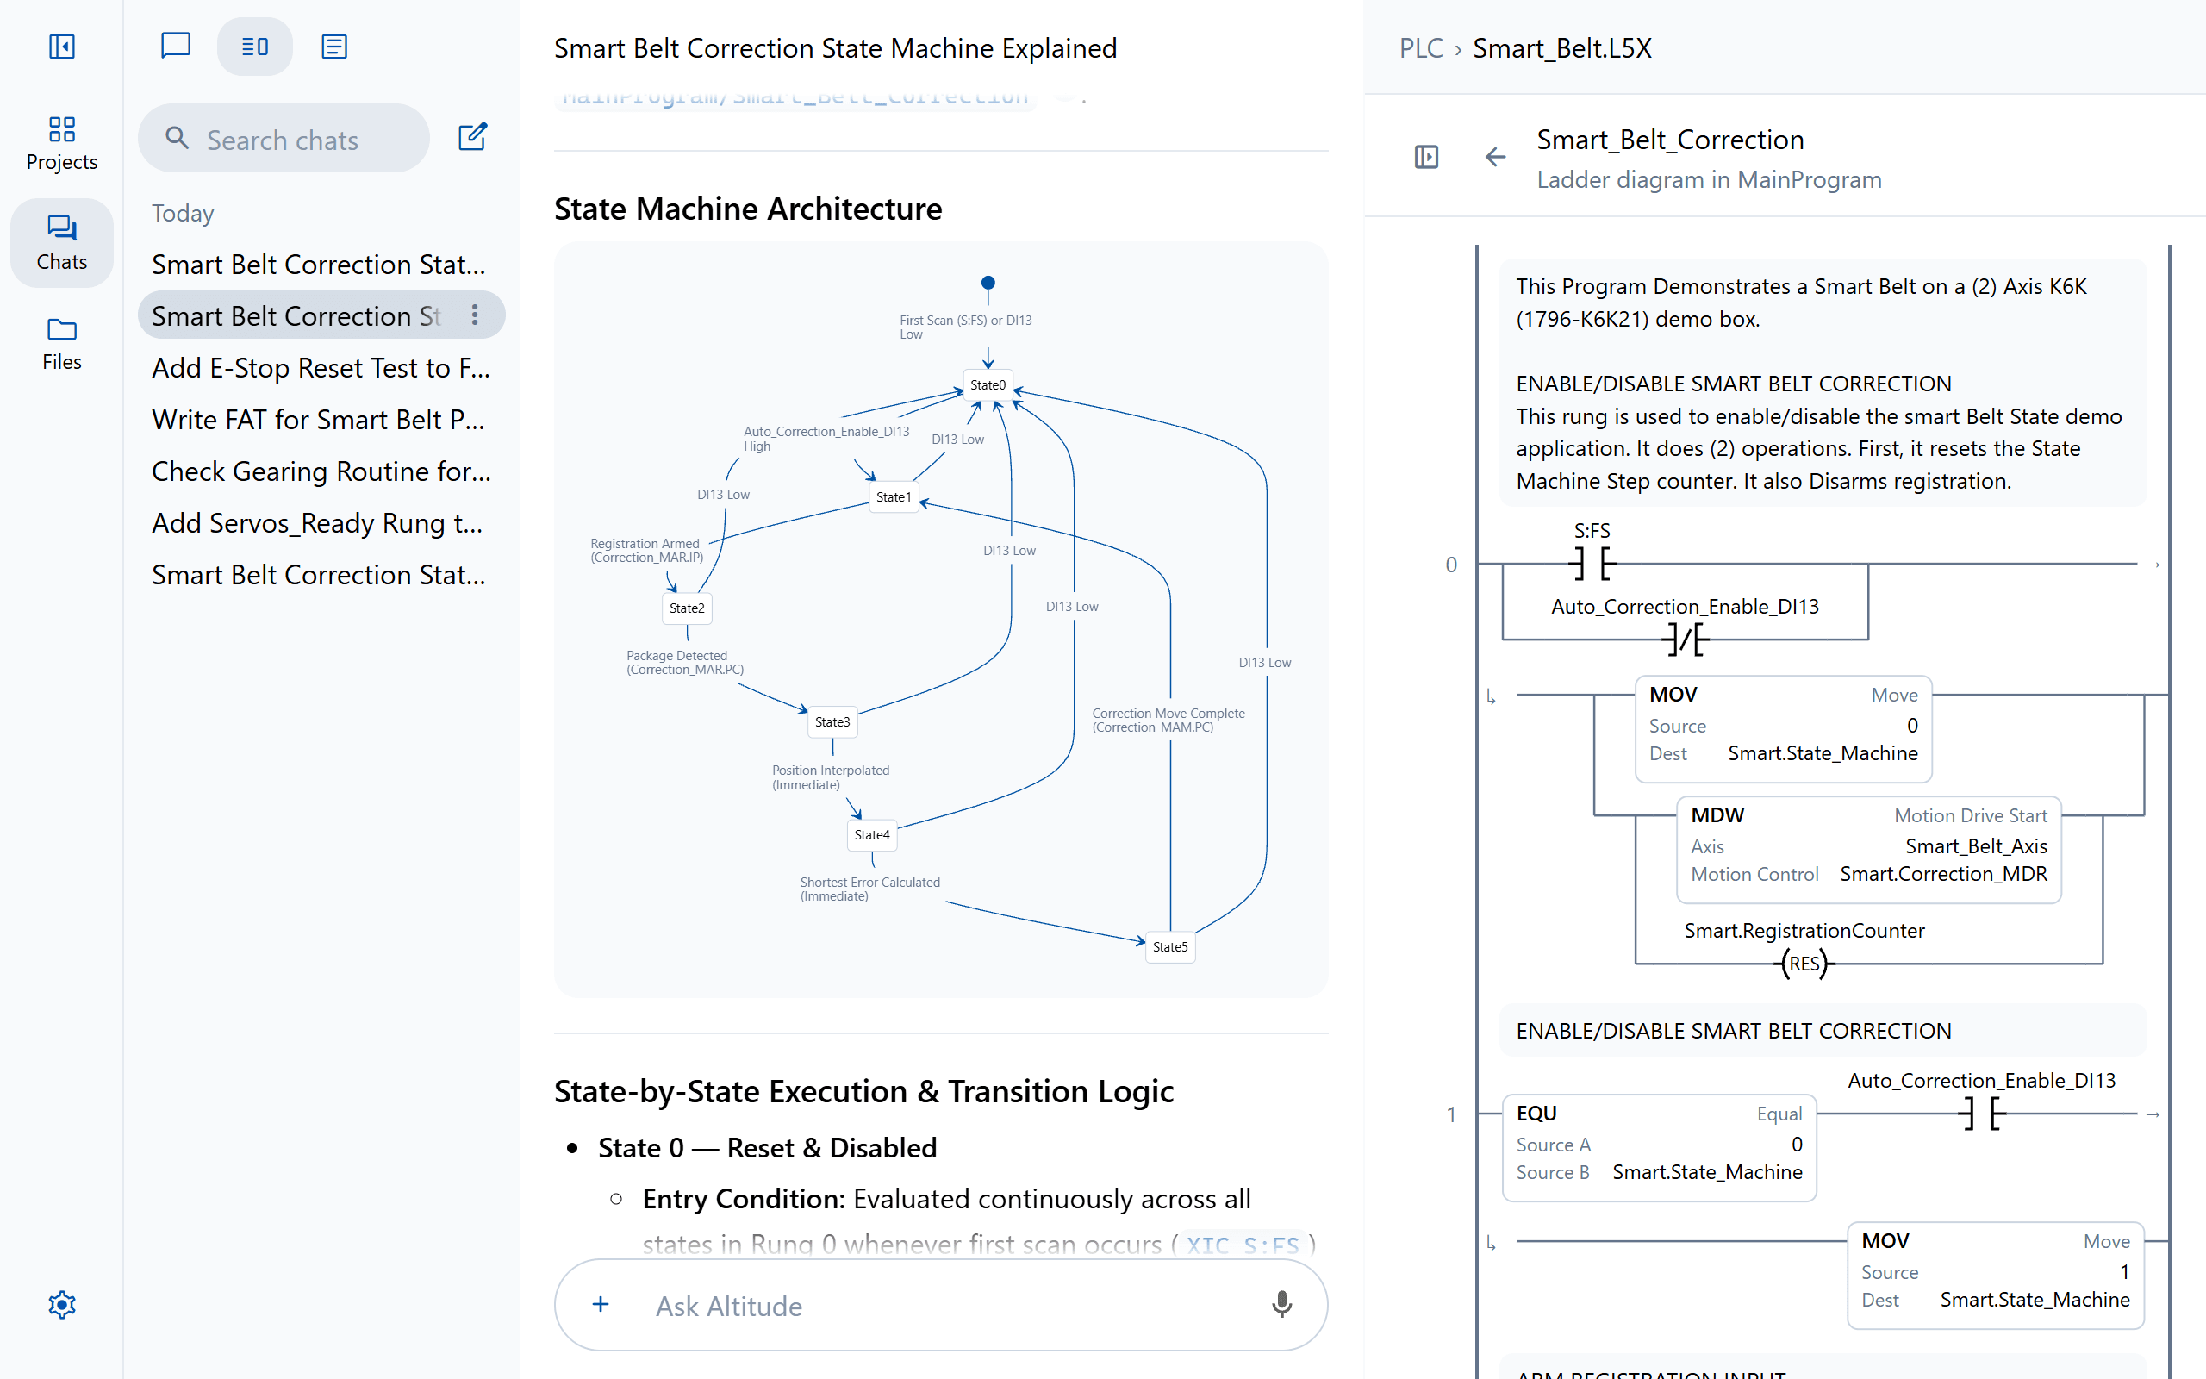This screenshot has height=1379, width=2206.
Task: Click the attach plus icon in input
Action: (x=600, y=1304)
